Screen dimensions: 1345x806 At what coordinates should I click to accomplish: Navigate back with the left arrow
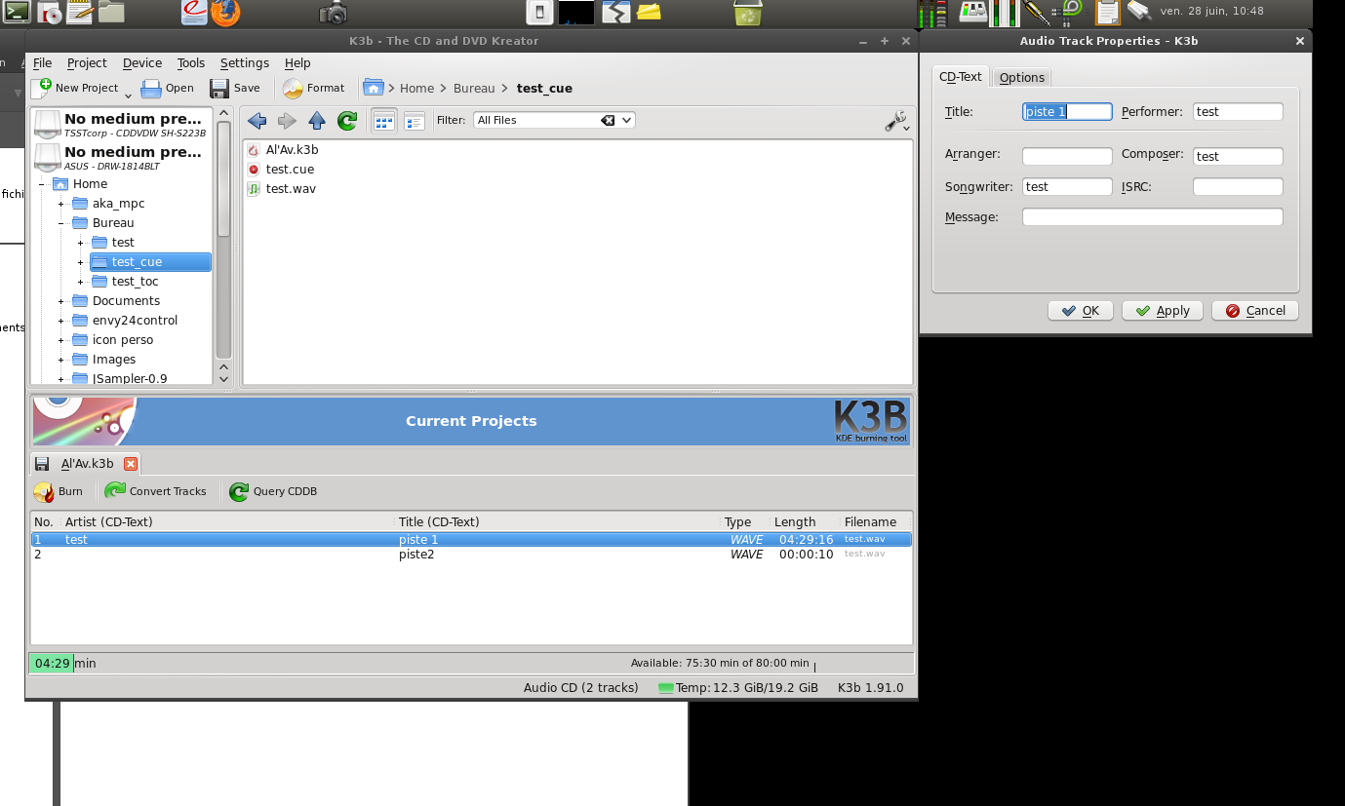(x=257, y=121)
